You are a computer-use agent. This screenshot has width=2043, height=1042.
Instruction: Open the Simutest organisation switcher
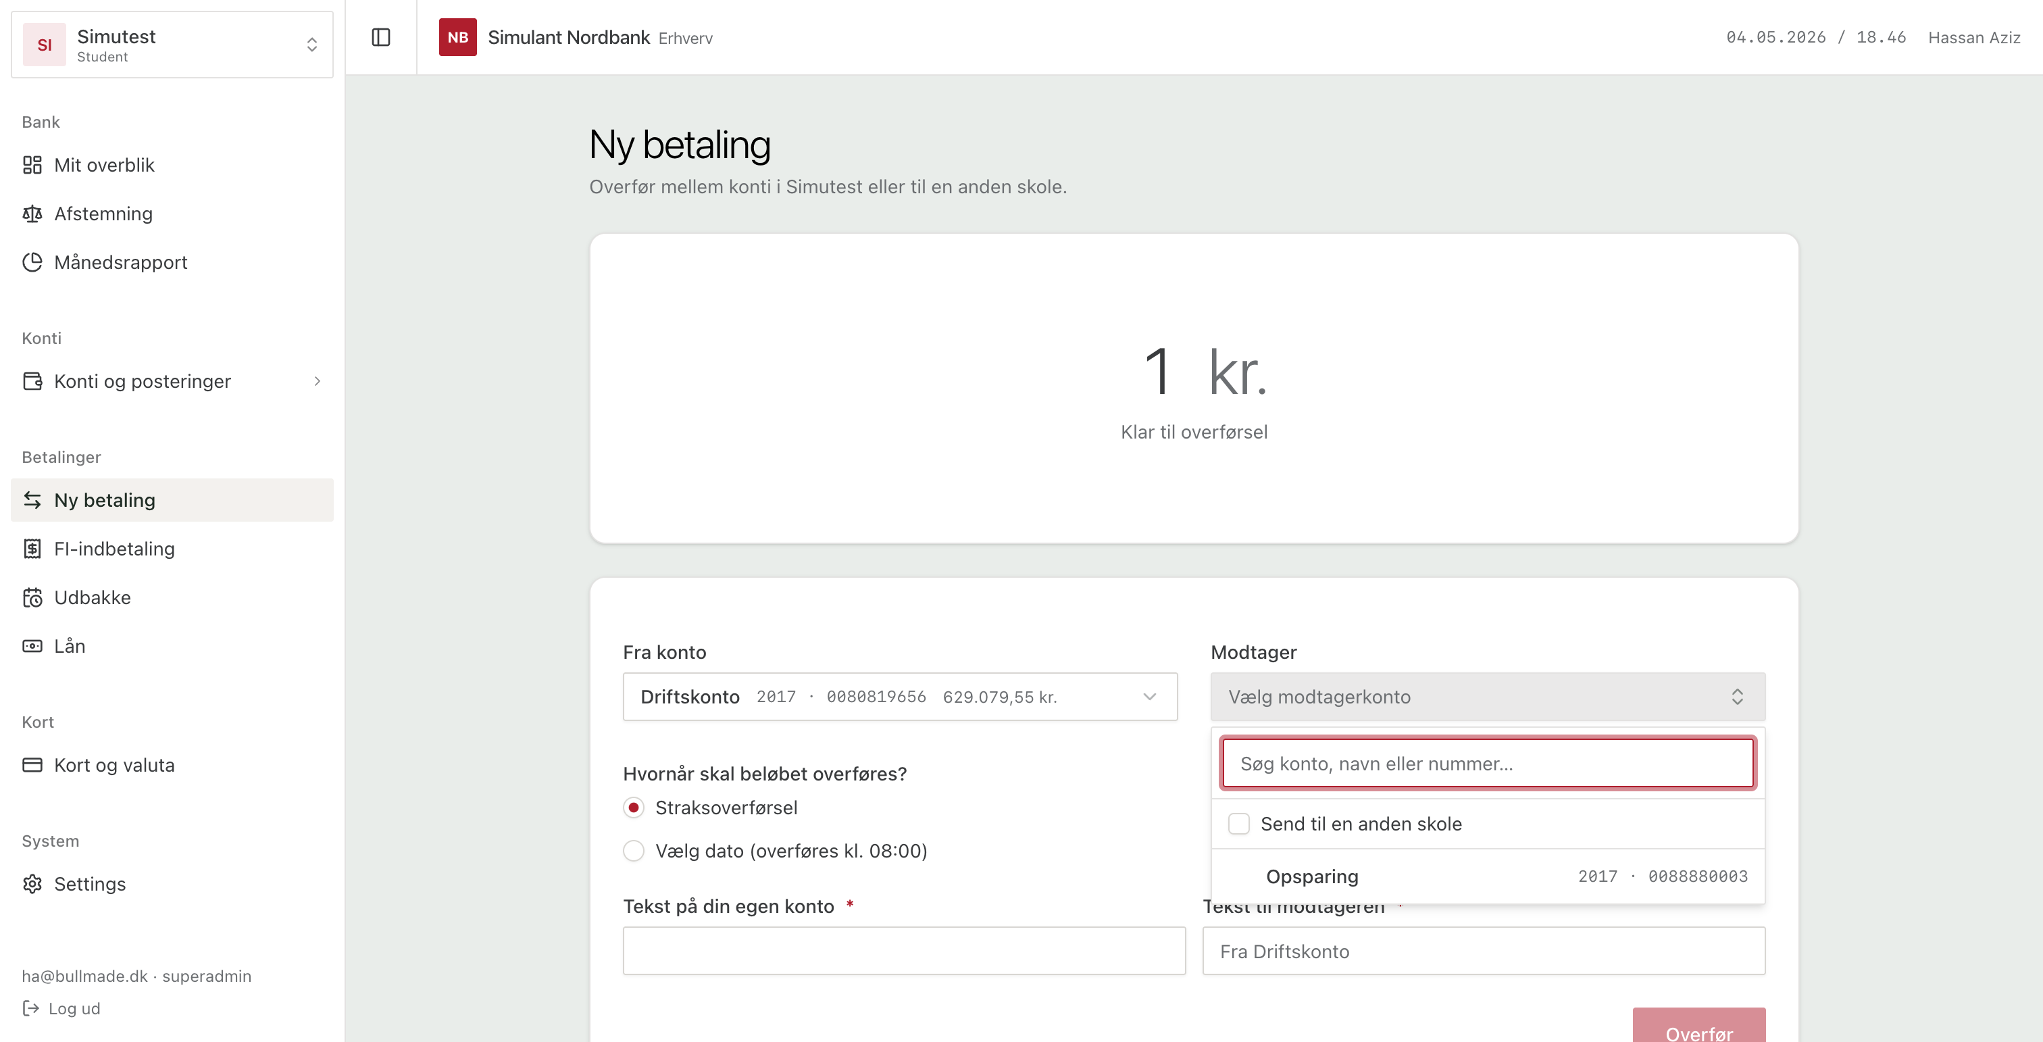click(172, 45)
